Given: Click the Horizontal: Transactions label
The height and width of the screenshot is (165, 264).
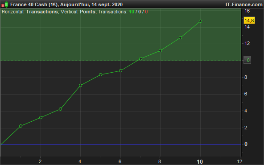Looking at the screenshot, I should click(x=30, y=12).
